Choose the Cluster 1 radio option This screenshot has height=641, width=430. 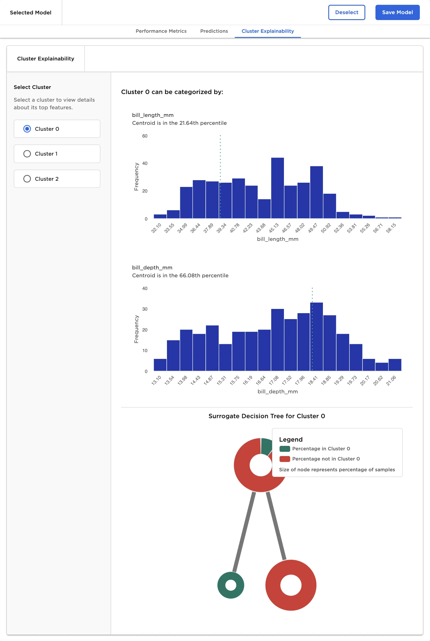click(x=27, y=154)
